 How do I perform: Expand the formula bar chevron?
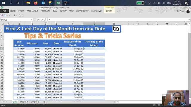(189, 20)
